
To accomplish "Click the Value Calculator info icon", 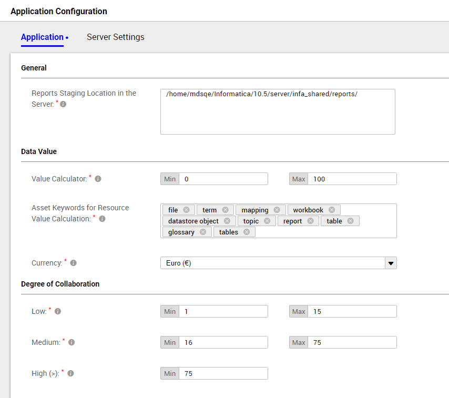I will (98, 179).
